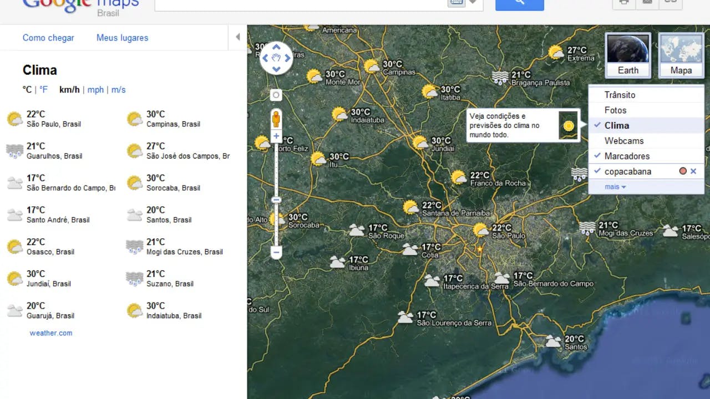
Task: Switch to Mapa view
Action: 681,55
